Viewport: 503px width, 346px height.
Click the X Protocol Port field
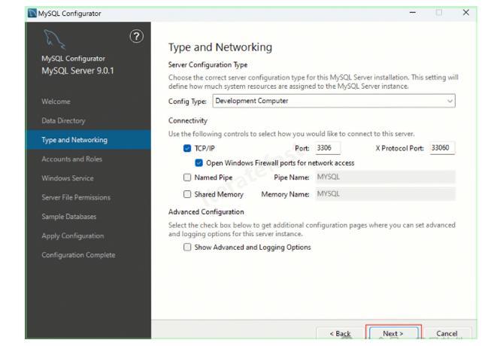(442, 148)
